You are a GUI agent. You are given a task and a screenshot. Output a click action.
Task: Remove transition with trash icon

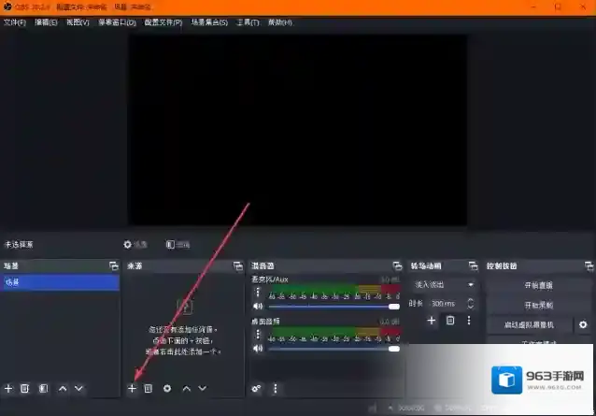click(450, 320)
